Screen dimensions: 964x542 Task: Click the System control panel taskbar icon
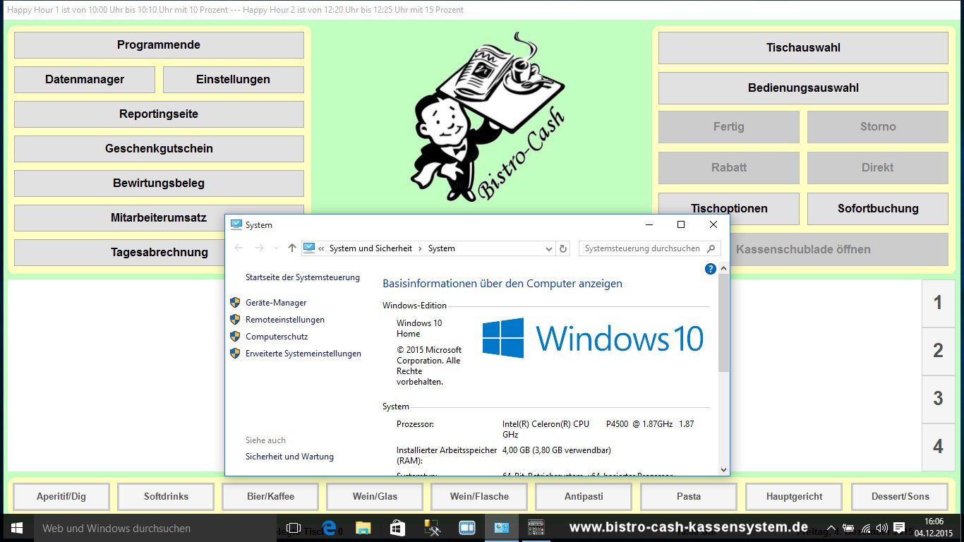(x=502, y=528)
